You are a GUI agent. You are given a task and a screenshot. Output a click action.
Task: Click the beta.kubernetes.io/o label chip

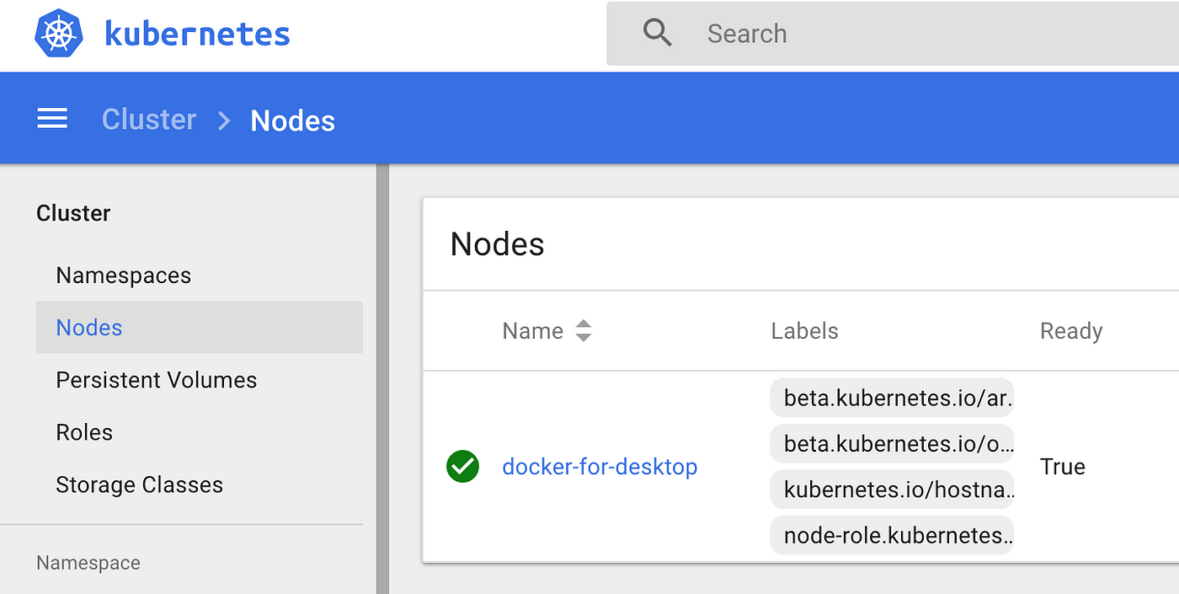tap(893, 443)
